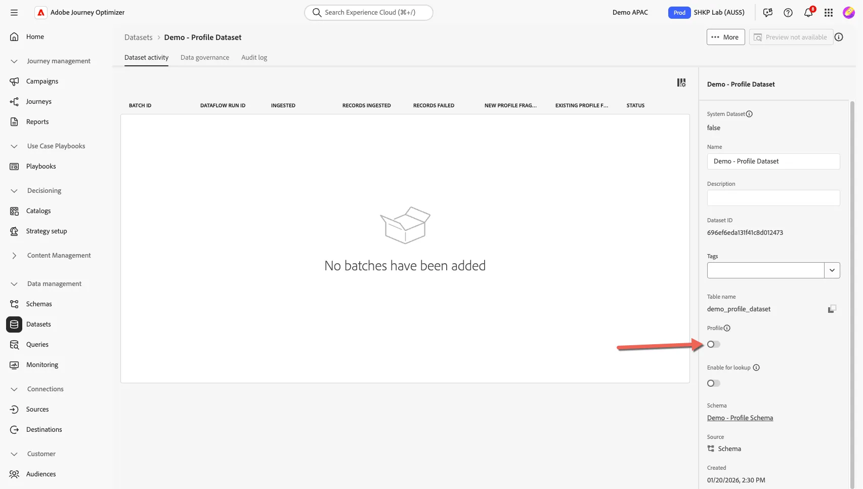This screenshot has height=489, width=863.
Task: Click the Enable for lookup info icon
Action: pyautogui.click(x=756, y=368)
